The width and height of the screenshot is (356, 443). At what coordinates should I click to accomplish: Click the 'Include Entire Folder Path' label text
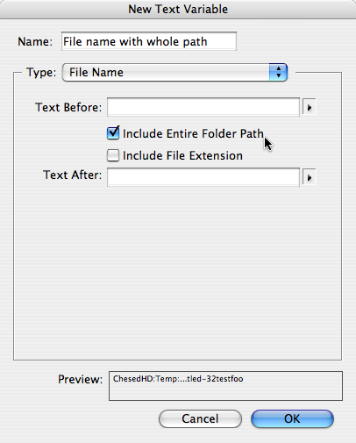193,133
